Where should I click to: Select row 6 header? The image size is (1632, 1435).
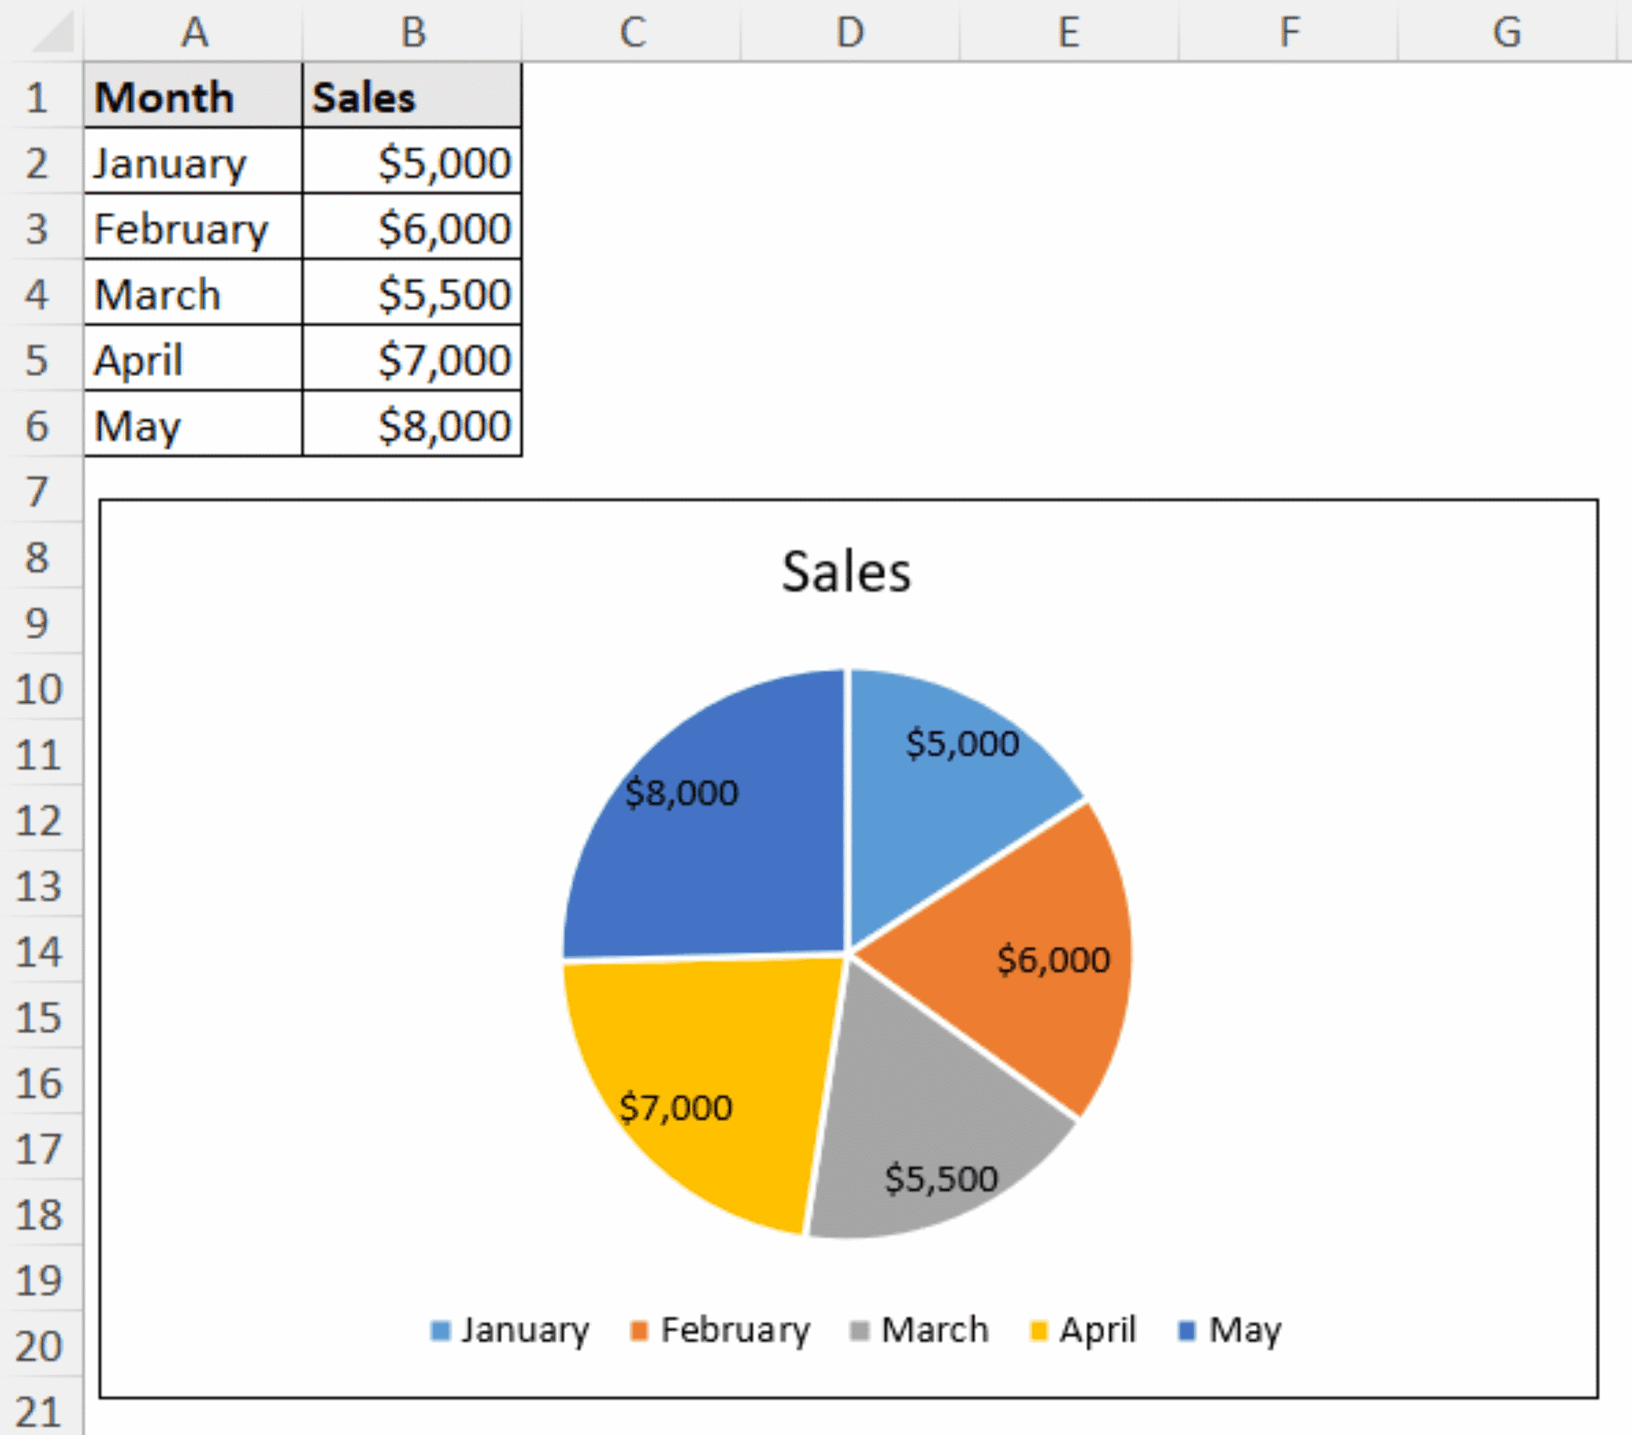[38, 426]
